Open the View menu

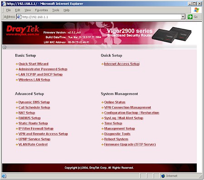click(x=28, y=10)
